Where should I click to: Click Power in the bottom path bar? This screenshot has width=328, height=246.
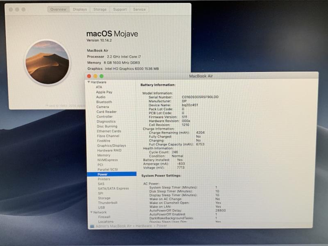click(x=162, y=226)
